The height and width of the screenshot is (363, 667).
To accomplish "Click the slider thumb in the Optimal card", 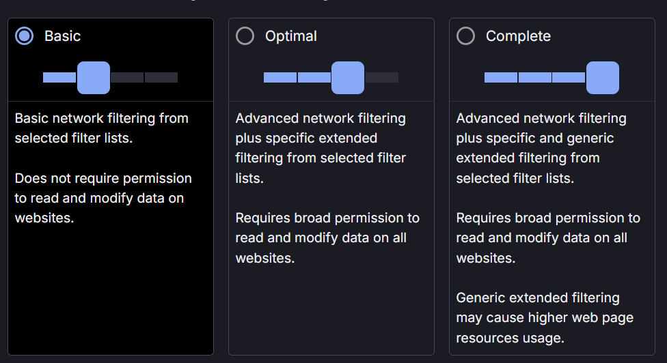I will click(x=348, y=78).
